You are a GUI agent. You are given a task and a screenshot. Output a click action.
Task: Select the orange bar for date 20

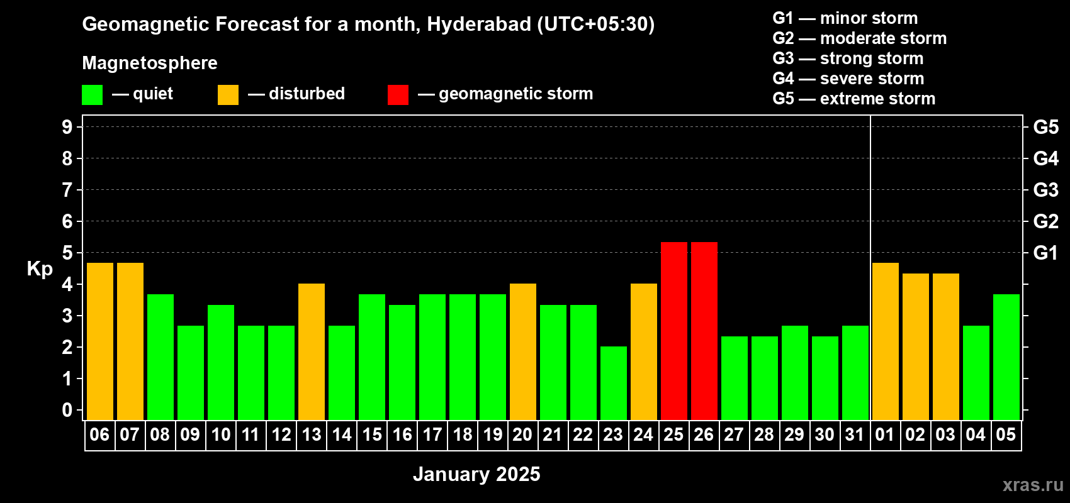click(x=523, y=351)
